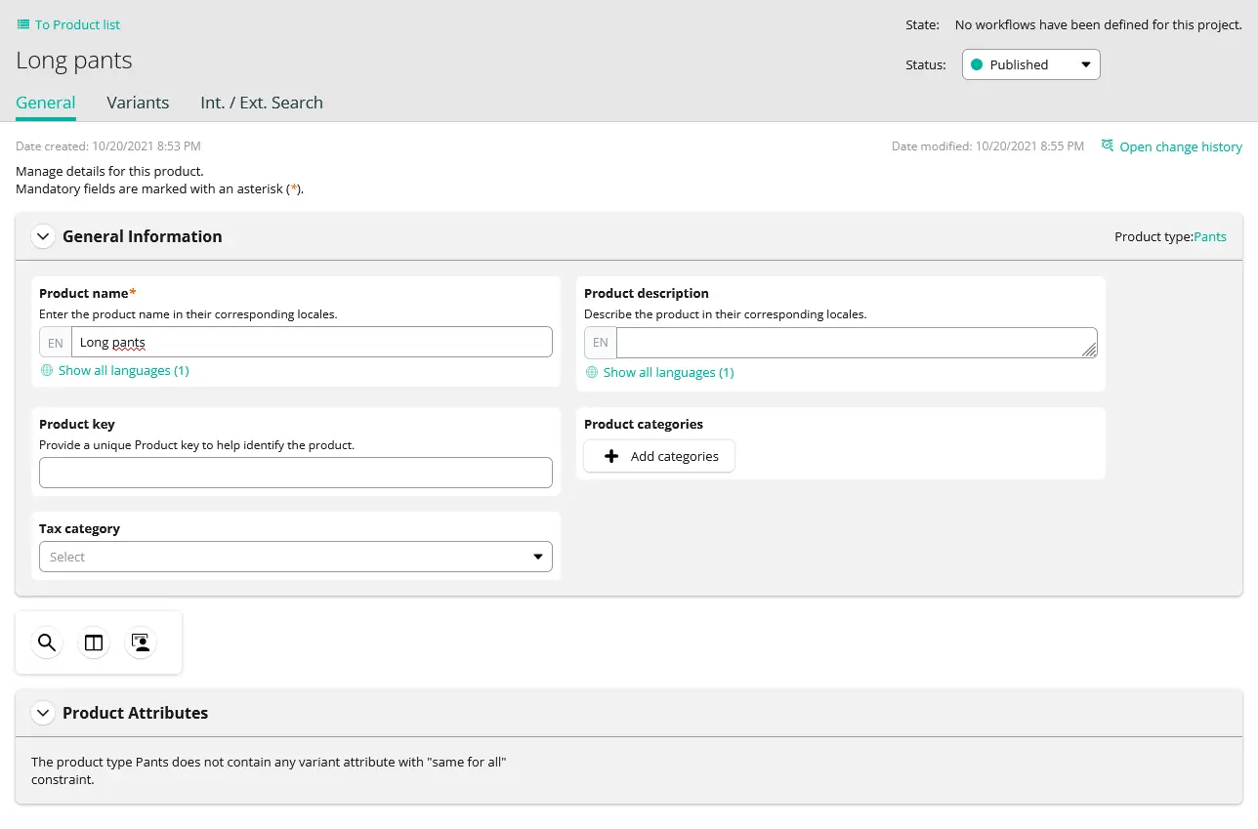Click the teal status indicator dot next to Published
The image size is (1258, 829).
[x=977, y=63]
